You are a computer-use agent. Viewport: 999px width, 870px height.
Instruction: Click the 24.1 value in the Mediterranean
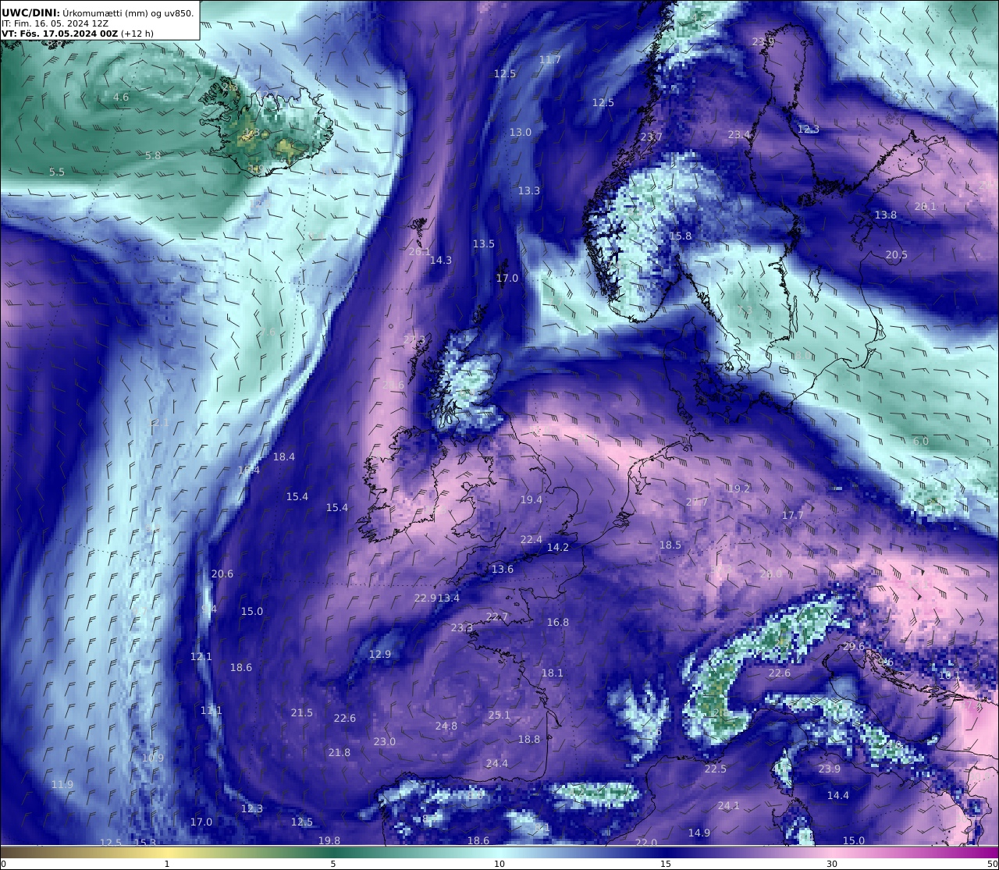[729, 806]
